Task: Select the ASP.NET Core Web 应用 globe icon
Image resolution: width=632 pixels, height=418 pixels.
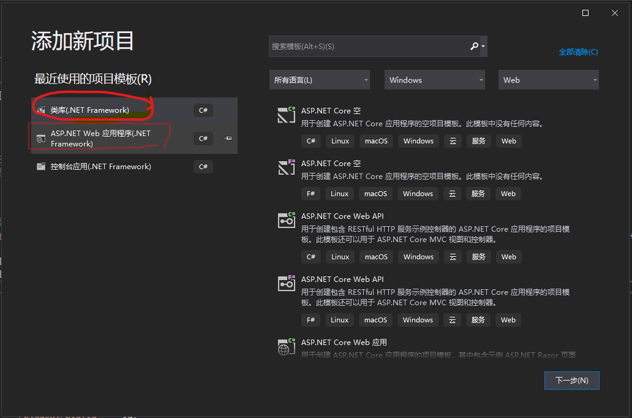Action: click(287, 346)
